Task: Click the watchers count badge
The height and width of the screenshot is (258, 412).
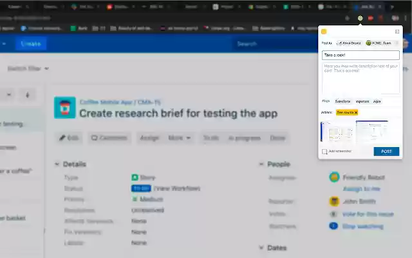Action: click(x=333, y=226)
